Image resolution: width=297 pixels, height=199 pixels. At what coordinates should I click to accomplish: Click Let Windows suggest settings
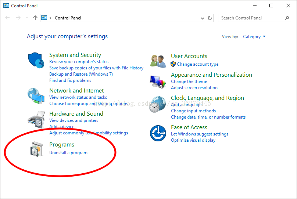(200, 134)
